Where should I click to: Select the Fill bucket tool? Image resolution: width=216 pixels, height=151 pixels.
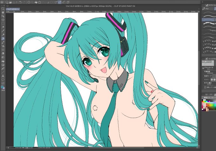(3, 61)
